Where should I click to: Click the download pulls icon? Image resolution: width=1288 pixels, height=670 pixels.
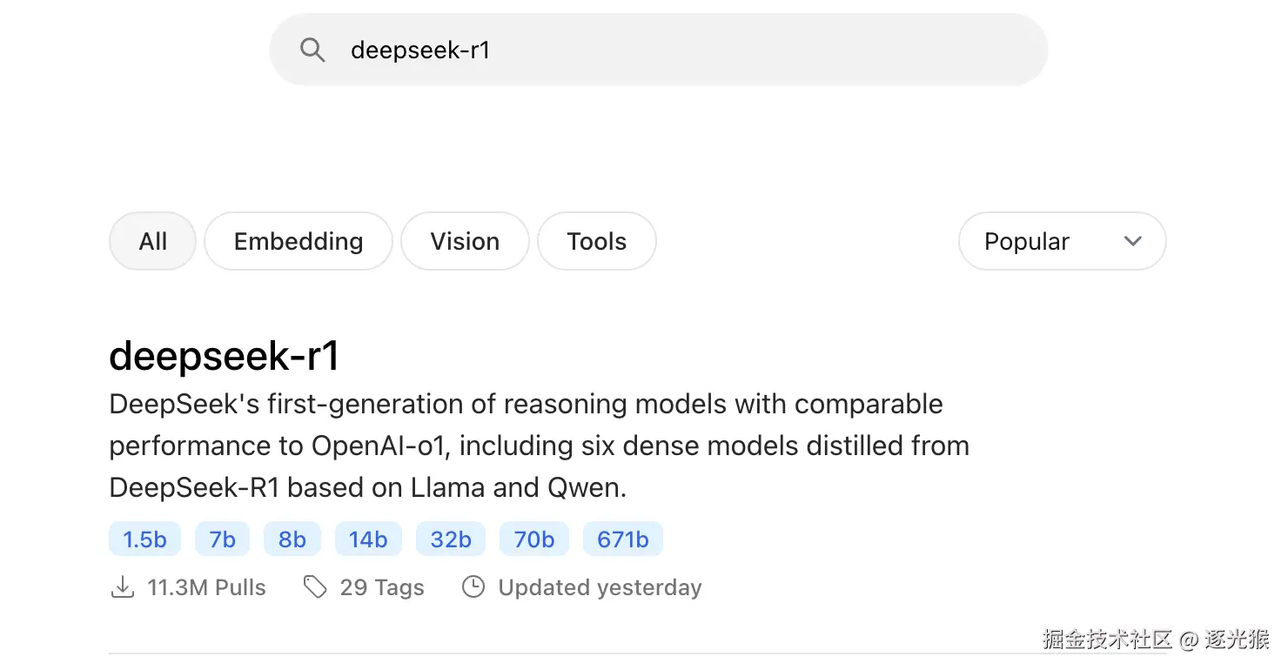coord(123,588)
